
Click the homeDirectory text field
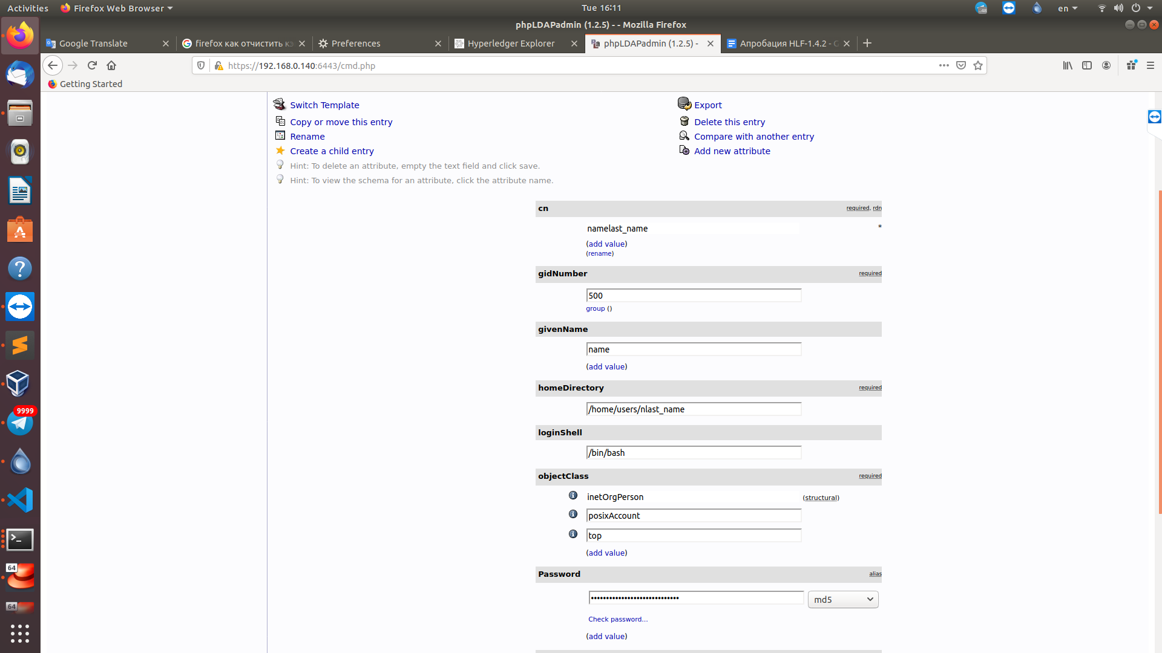[x=693, y=409]
